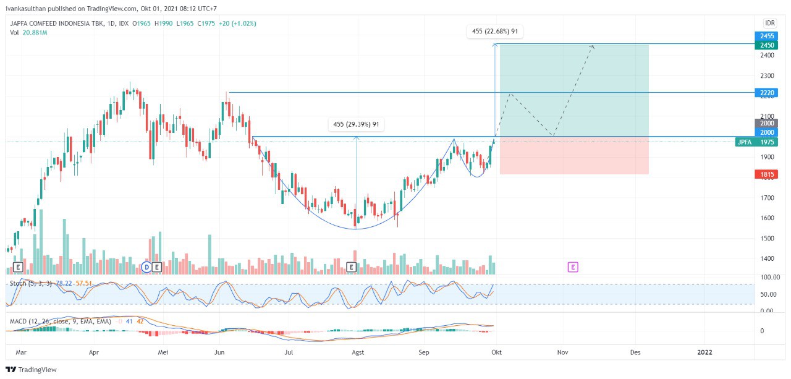Click the earnings E marker beside dividend marker
The height and width of the screenshot is (379, 791).
(157, 267)
